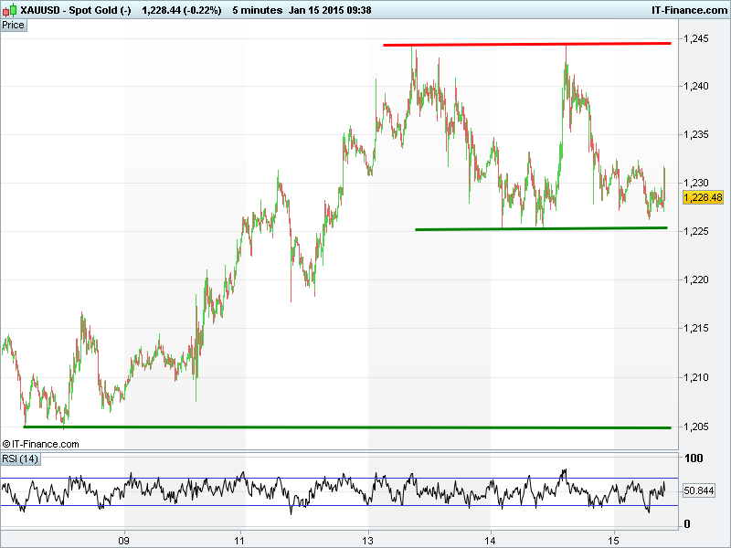Screen dimensions: 731x548
Task: Click the IT-Finance.com copyright text
Action: click(41, 444)
